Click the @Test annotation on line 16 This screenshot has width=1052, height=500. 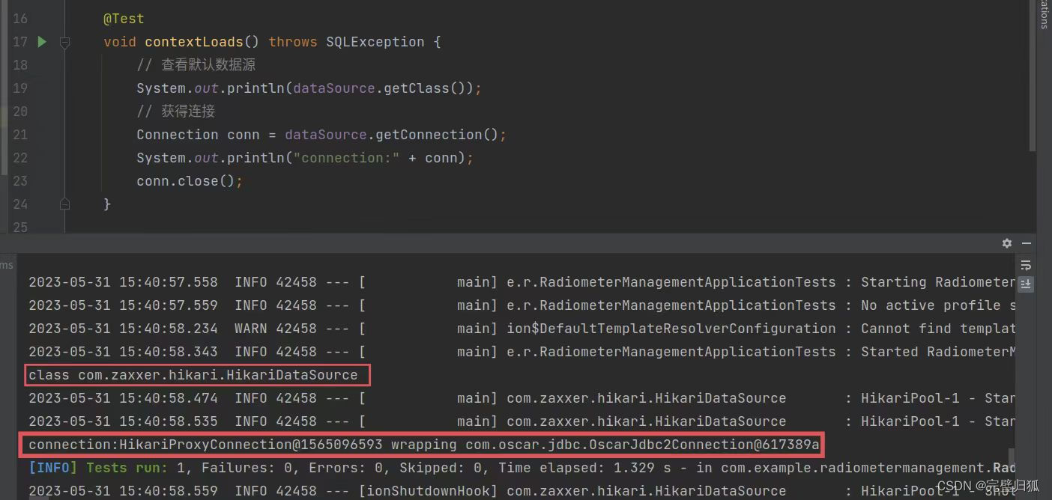(124, 18)
